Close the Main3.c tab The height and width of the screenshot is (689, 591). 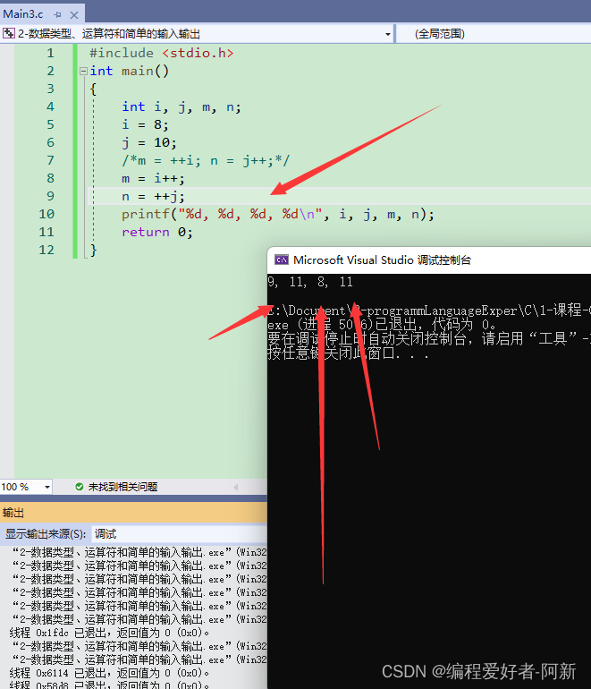coord(74,15)
